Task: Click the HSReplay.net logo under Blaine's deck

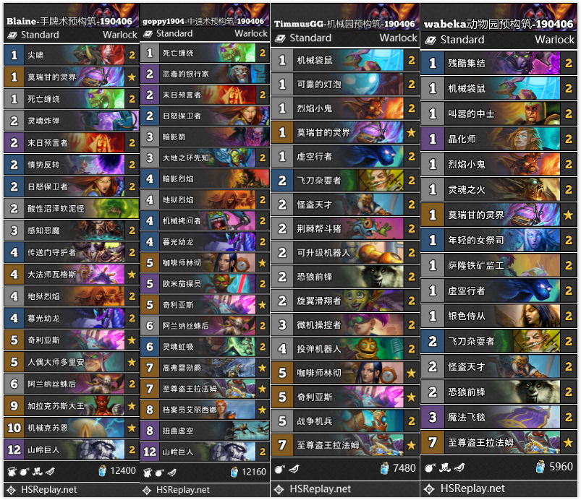Action: [x=11, y=490]
